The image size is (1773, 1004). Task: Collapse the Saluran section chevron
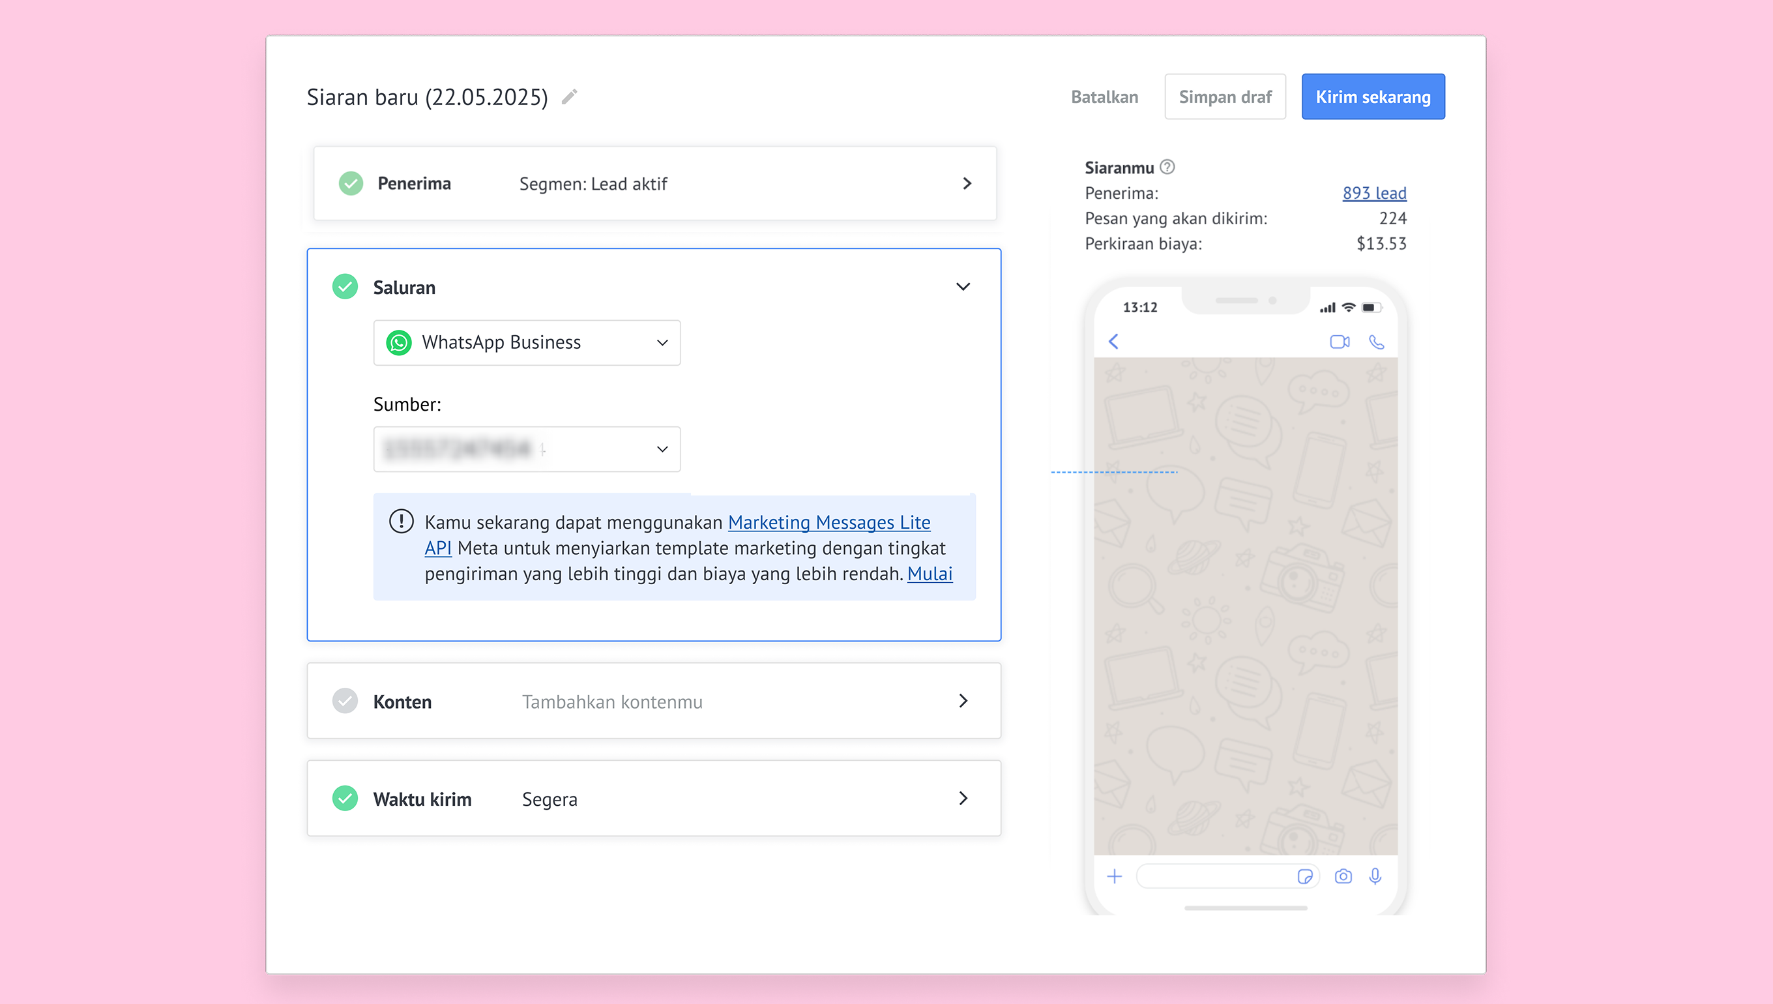963,287
